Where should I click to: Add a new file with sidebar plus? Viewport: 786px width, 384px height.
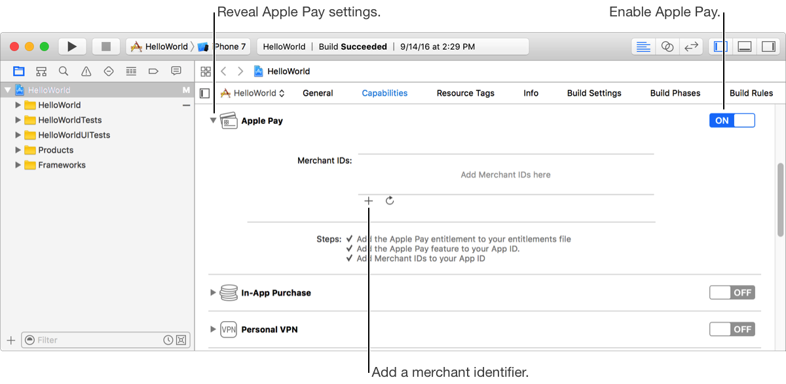tap(10, 340)
